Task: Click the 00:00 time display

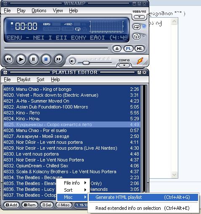Action: [26, 26]
